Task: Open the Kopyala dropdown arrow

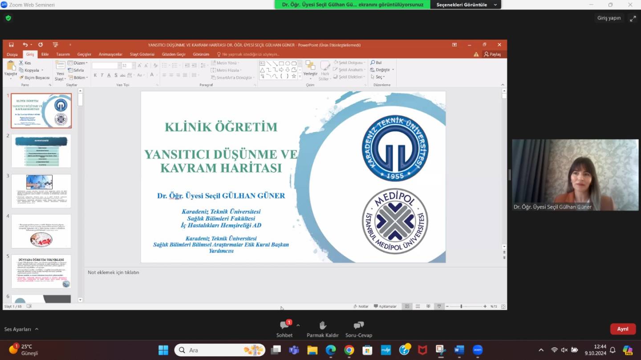Action: 42,70
